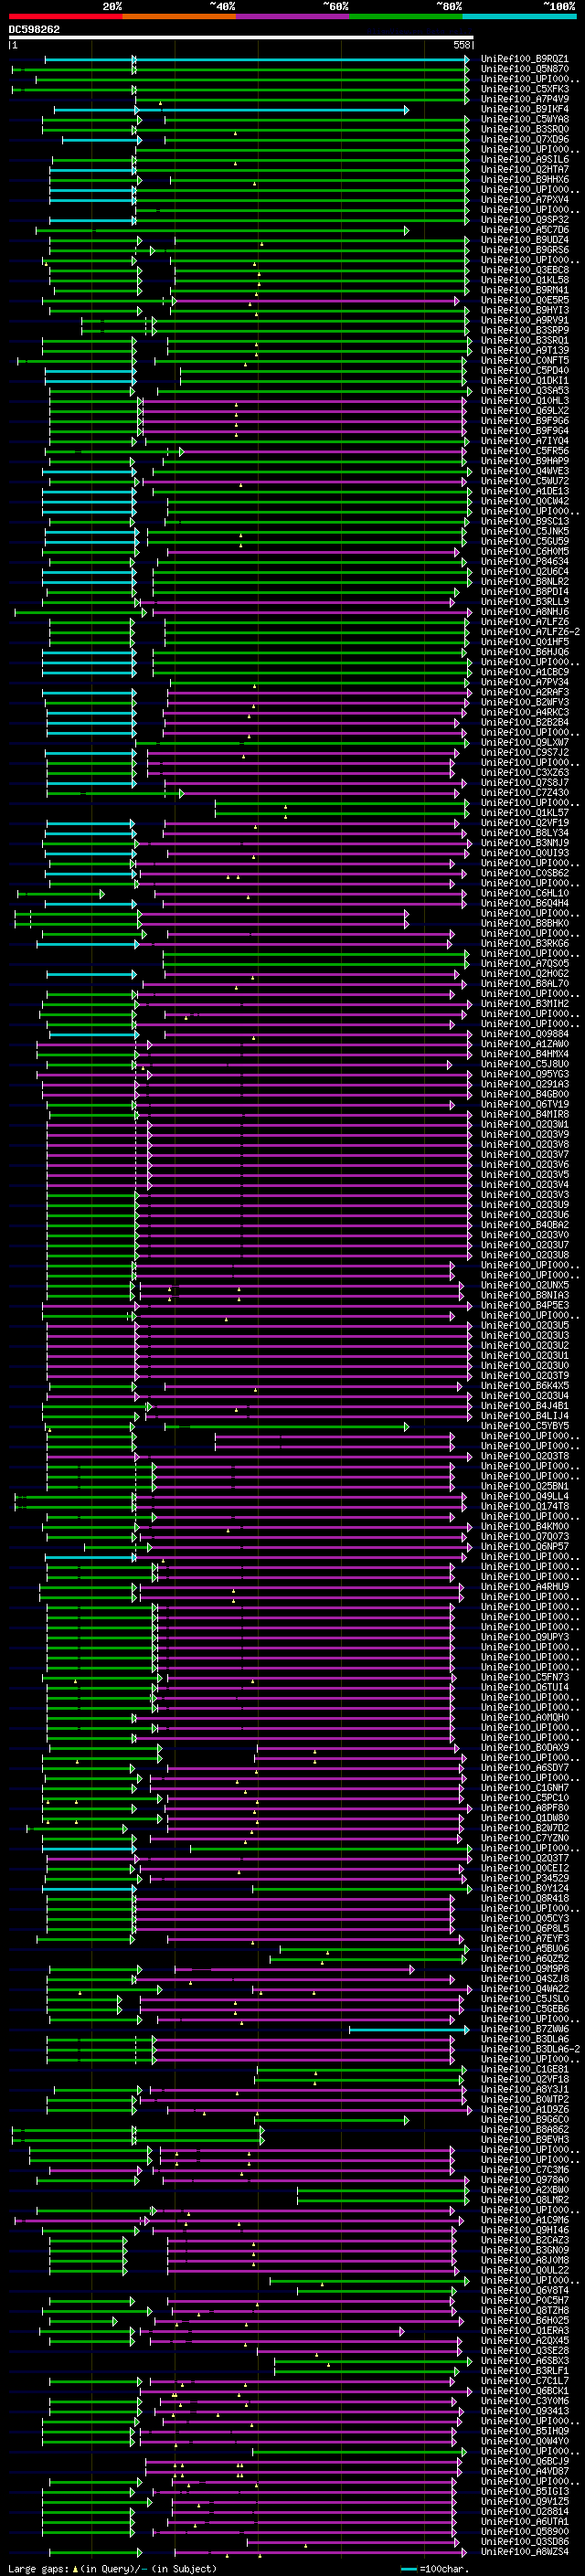The image size is (585, 2576).
Task: Select the UniRef100_Q3EBC8 hit
Action: (x=525, y=270)
